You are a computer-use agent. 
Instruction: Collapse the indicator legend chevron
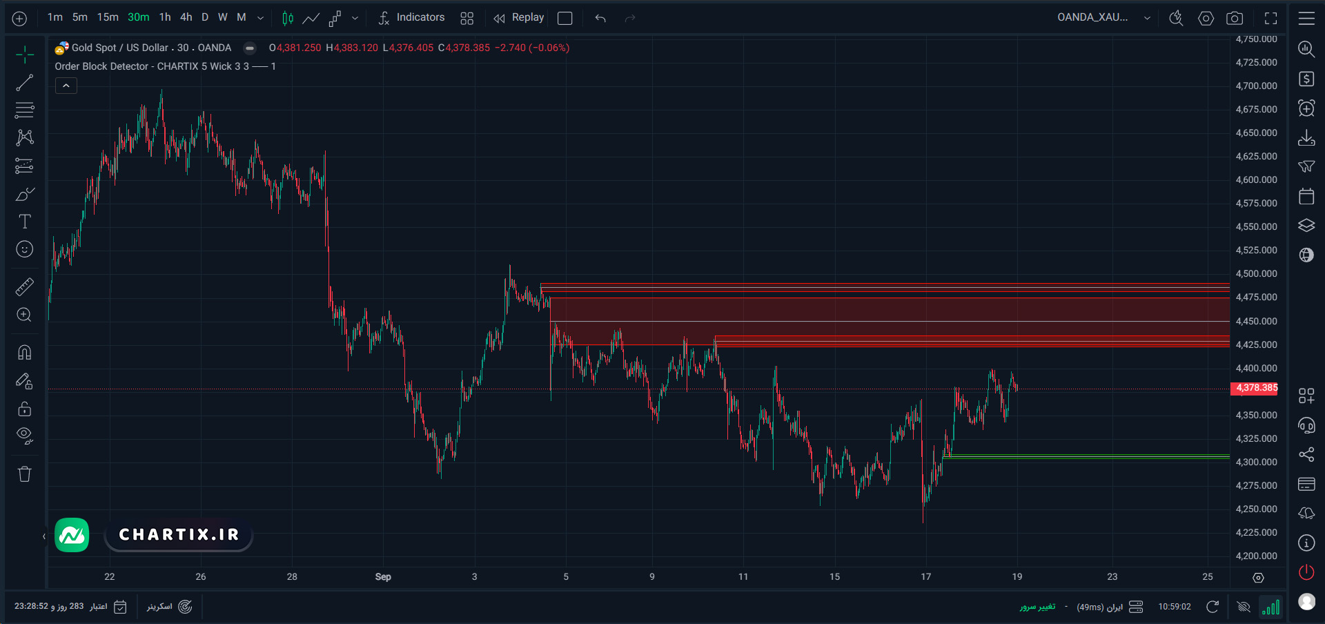66,86
